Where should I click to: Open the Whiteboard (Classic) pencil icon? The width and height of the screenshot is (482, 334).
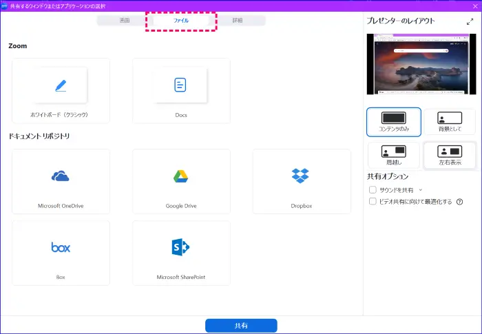(61, 85)
